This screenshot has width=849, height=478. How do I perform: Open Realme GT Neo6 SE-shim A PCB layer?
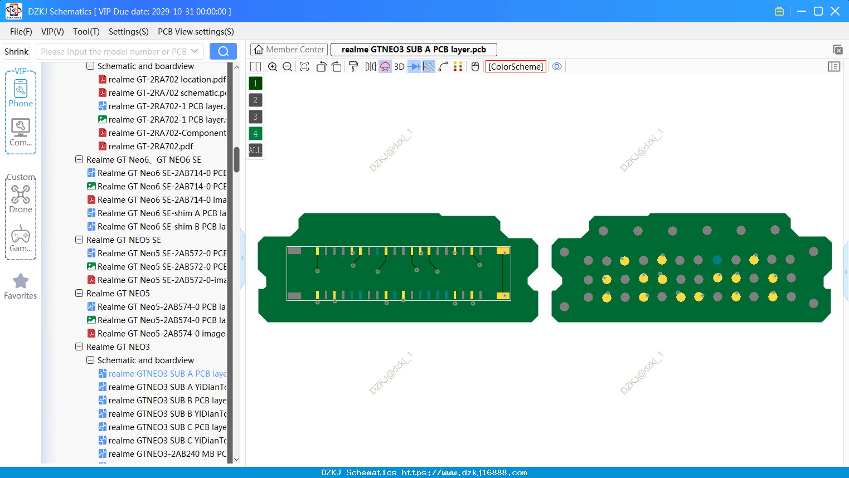click(x=157, y=213)
